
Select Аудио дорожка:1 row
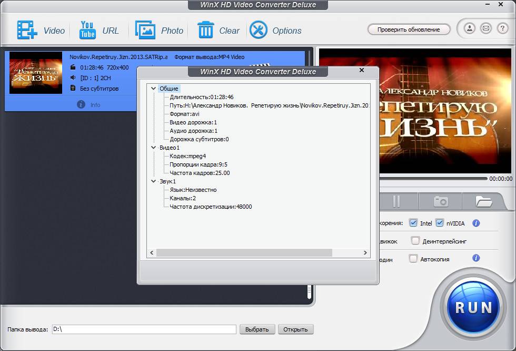coord(194,131)
